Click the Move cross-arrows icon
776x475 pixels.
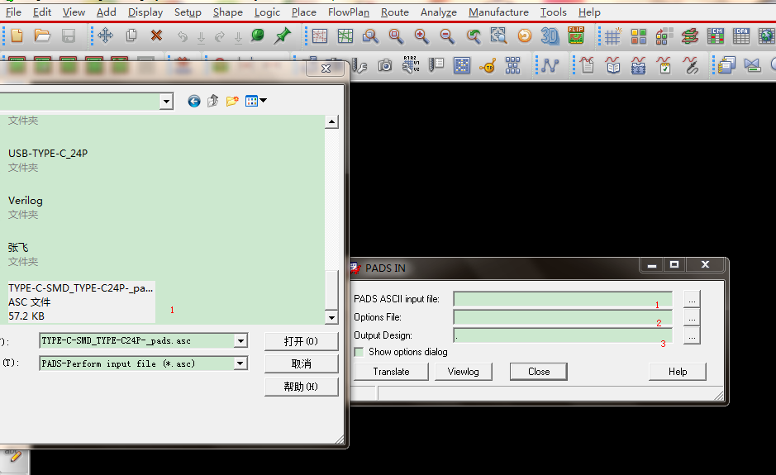pos(105,36)
